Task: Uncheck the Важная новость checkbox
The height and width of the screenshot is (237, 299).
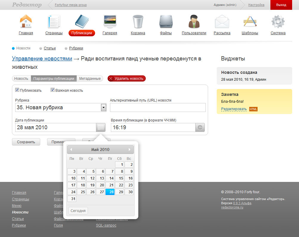Action: point(53,90)
